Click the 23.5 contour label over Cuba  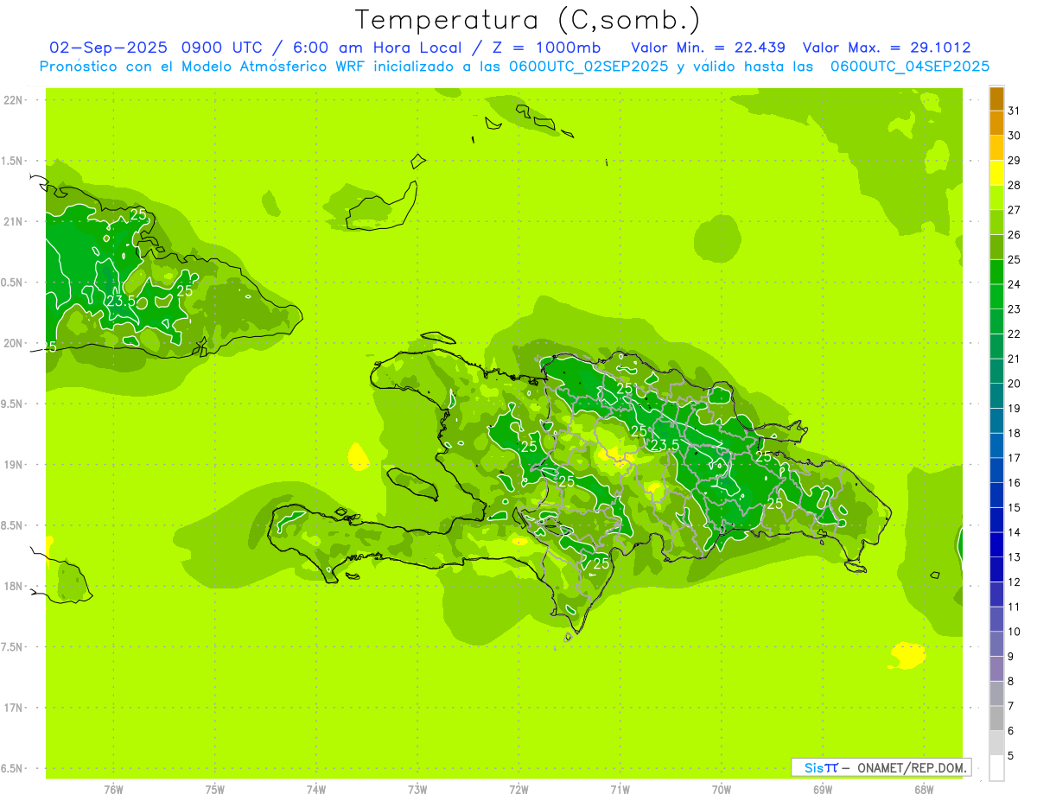[121, 302]
